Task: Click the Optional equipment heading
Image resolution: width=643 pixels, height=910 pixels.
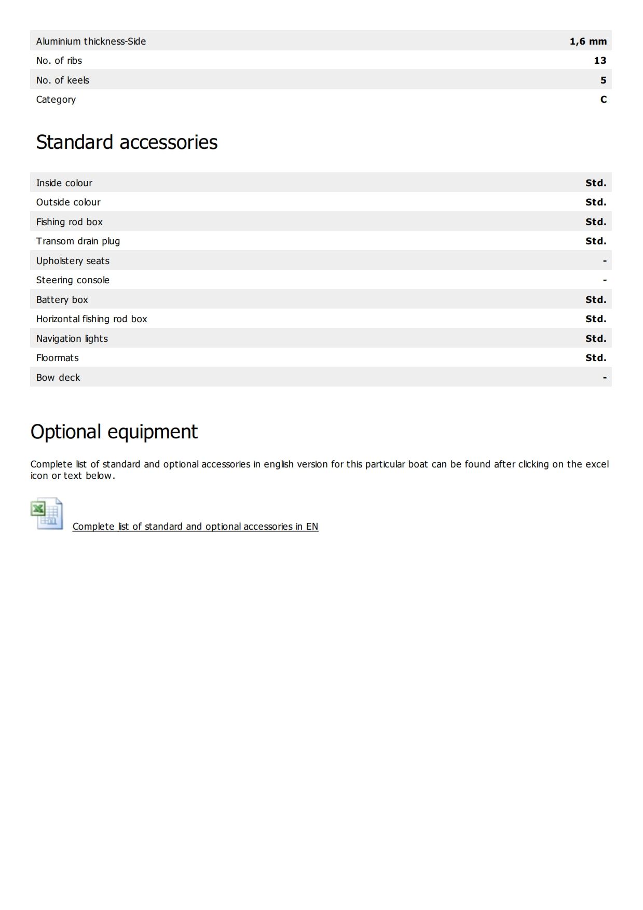Action: (114, 432)
